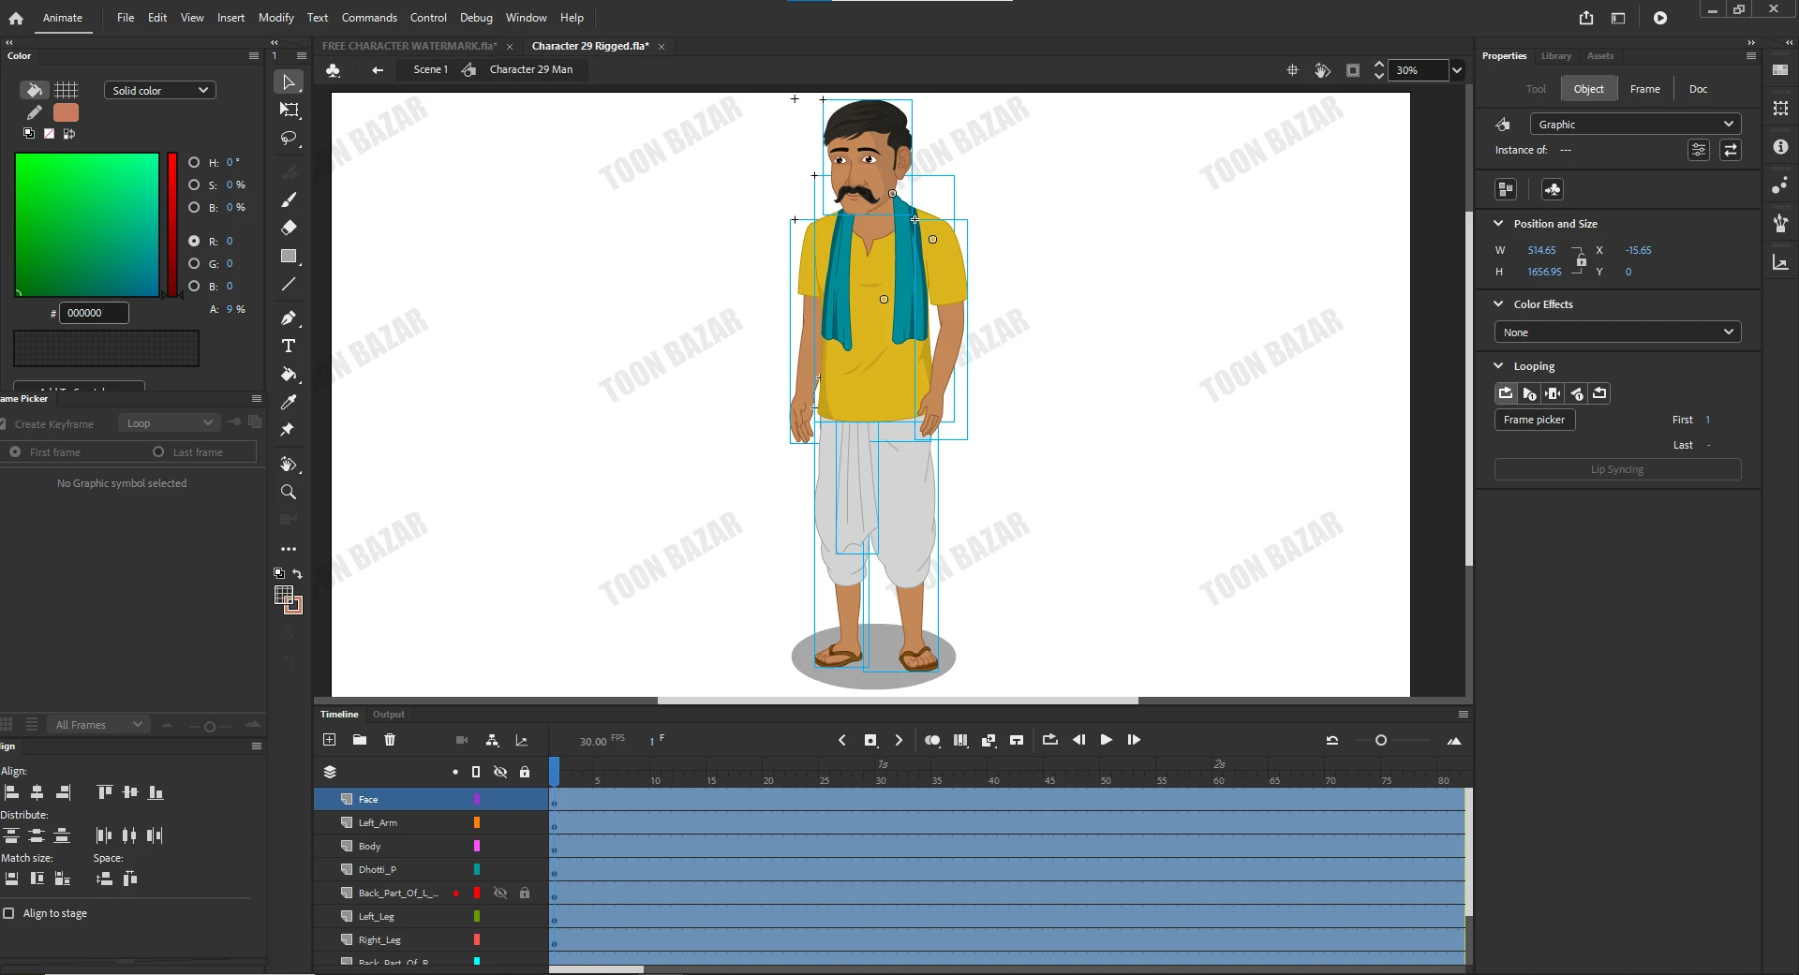This screenshot has width=1799, height=975.
Task: Open the Solid color type dropdown
Action: (x=160, y=90)
